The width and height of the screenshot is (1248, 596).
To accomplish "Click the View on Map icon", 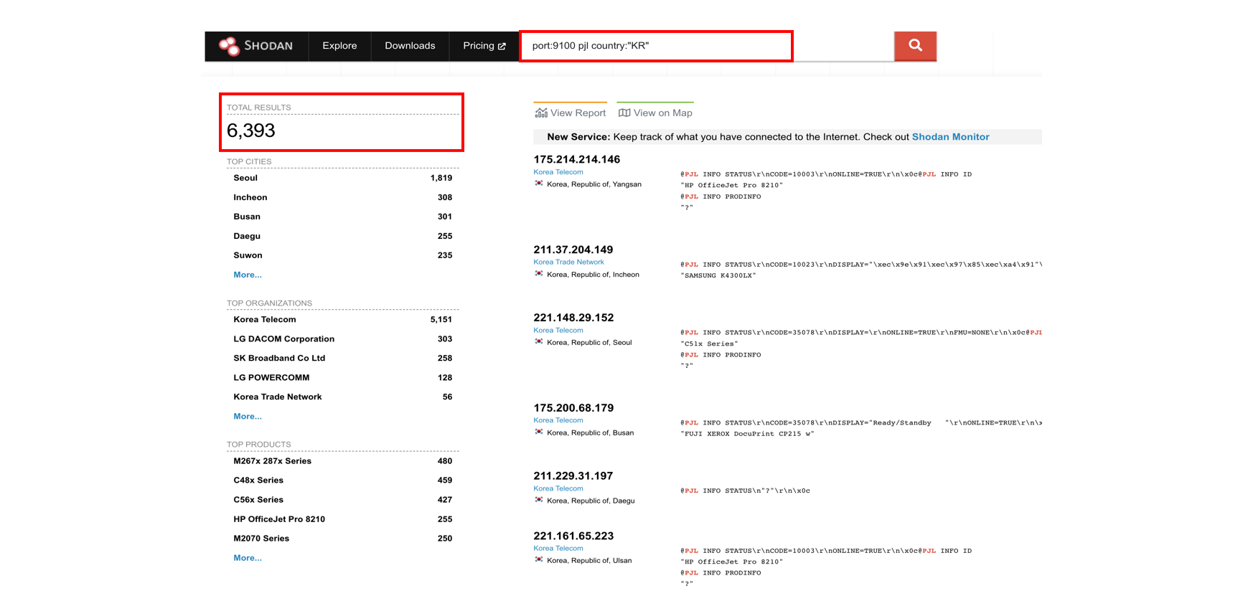I will tap(624, 113).
